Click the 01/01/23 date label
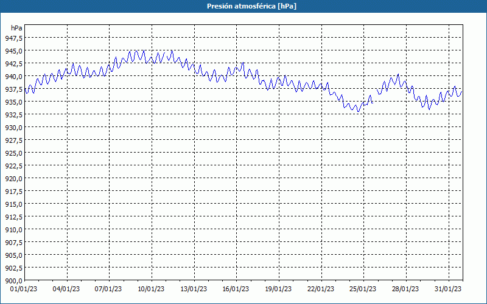487x304 pixels. (x=24, y=289)
